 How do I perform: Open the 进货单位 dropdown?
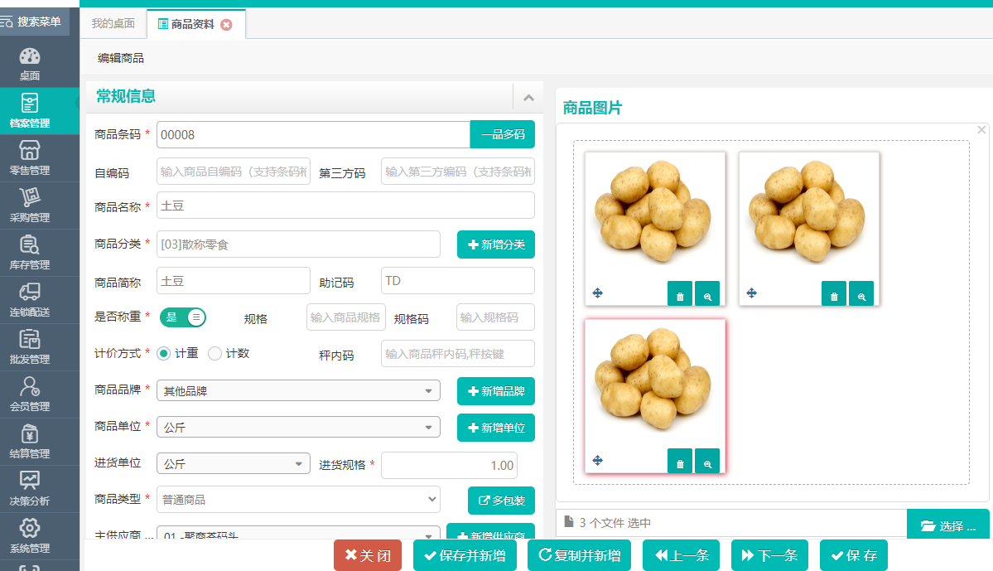click(233, 463)
